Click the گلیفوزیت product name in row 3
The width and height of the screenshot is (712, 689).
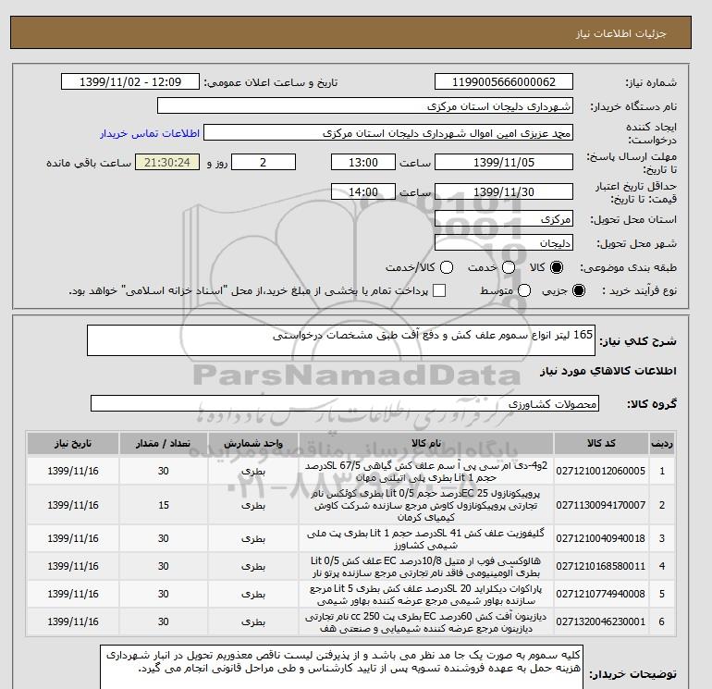(x=426, y=538)
